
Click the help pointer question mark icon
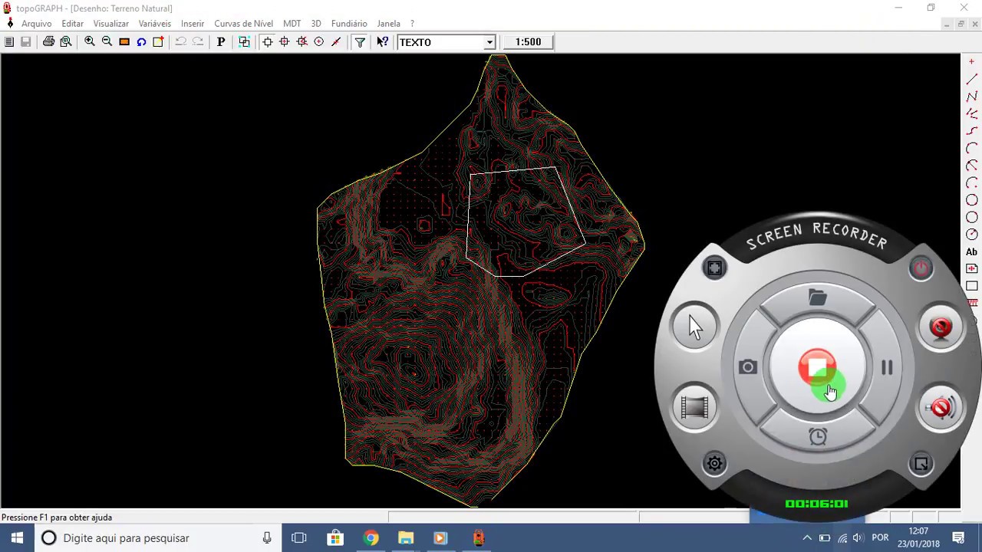pyautogui.click(x=382, y=42)
